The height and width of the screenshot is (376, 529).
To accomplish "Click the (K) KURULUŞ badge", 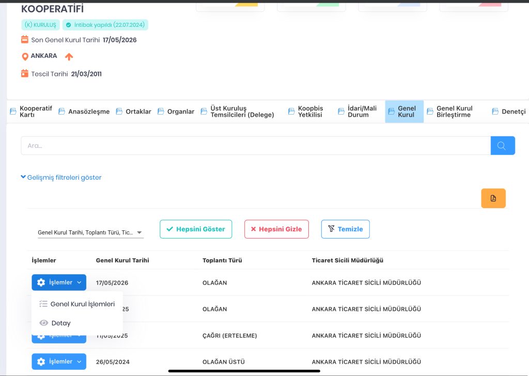I will coord(40,25).
